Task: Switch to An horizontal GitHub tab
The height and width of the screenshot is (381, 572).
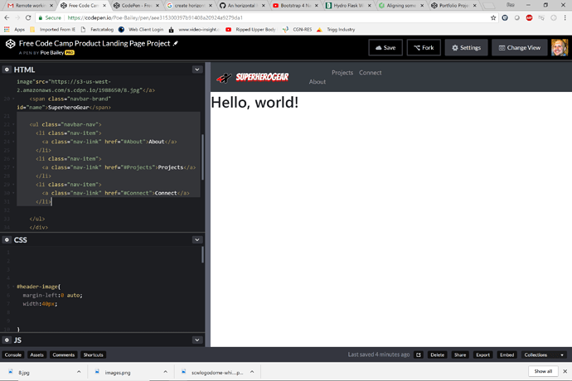Action: coord(240,6)
